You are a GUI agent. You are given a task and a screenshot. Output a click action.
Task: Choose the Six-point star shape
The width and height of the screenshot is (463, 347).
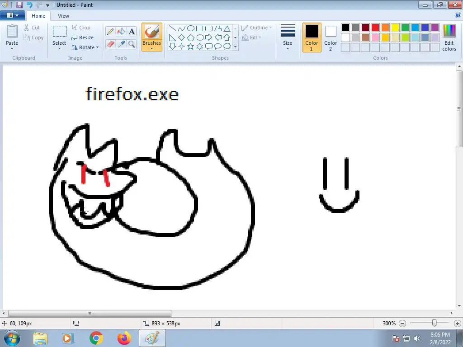click(199, 47)
